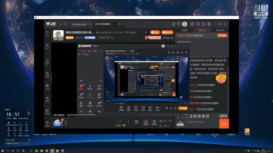Open 鱼吧 in Douyu sidebar
Image resolution: width=273 pixels, height=153 pixels.
(x=47, y=99)
